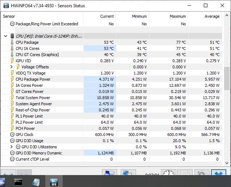Click the lightning icon beside GT Cores Power
The image size is (231, 187).
tap(12, 92)
